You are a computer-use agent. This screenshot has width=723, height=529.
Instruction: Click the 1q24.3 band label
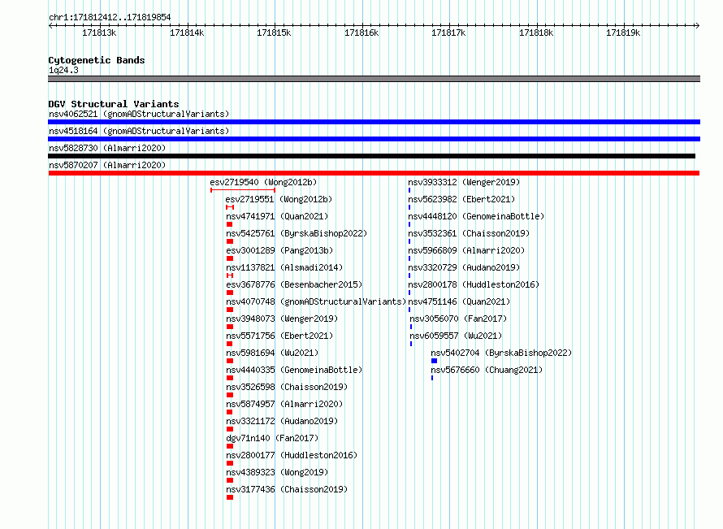click(63, 70)
